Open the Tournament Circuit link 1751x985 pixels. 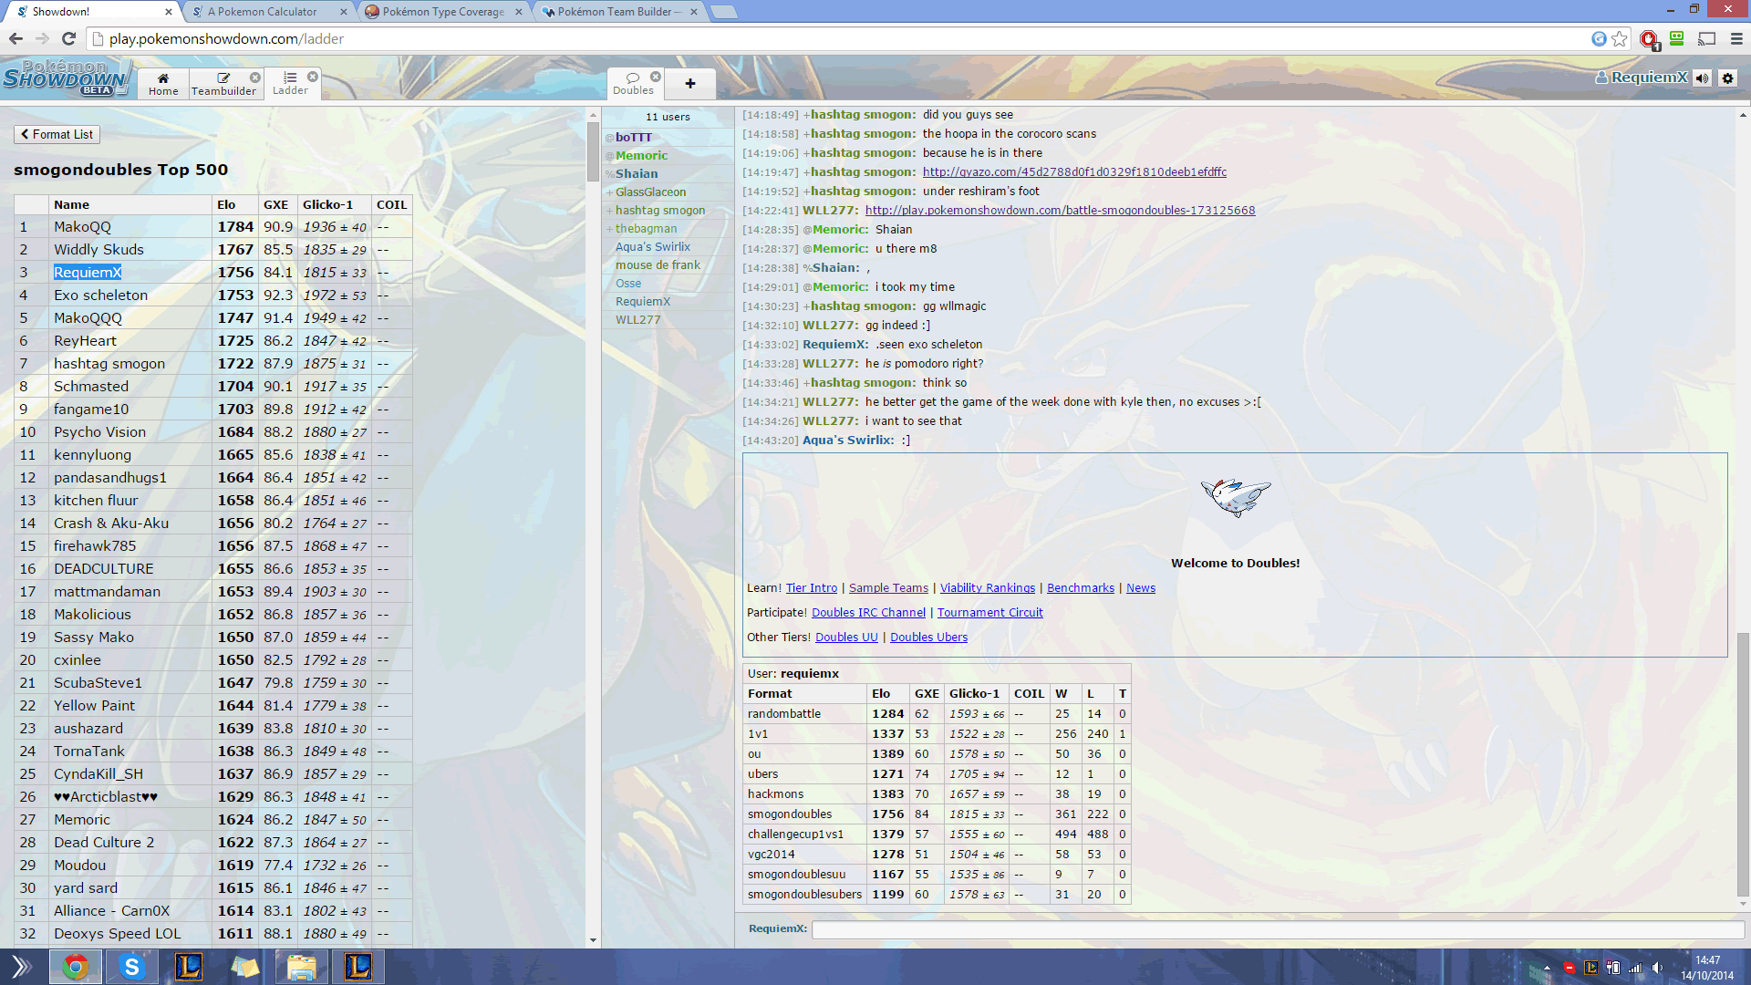989,613
